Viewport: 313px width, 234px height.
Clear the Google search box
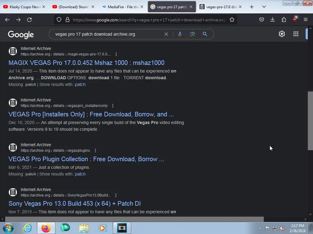(166, 34)
